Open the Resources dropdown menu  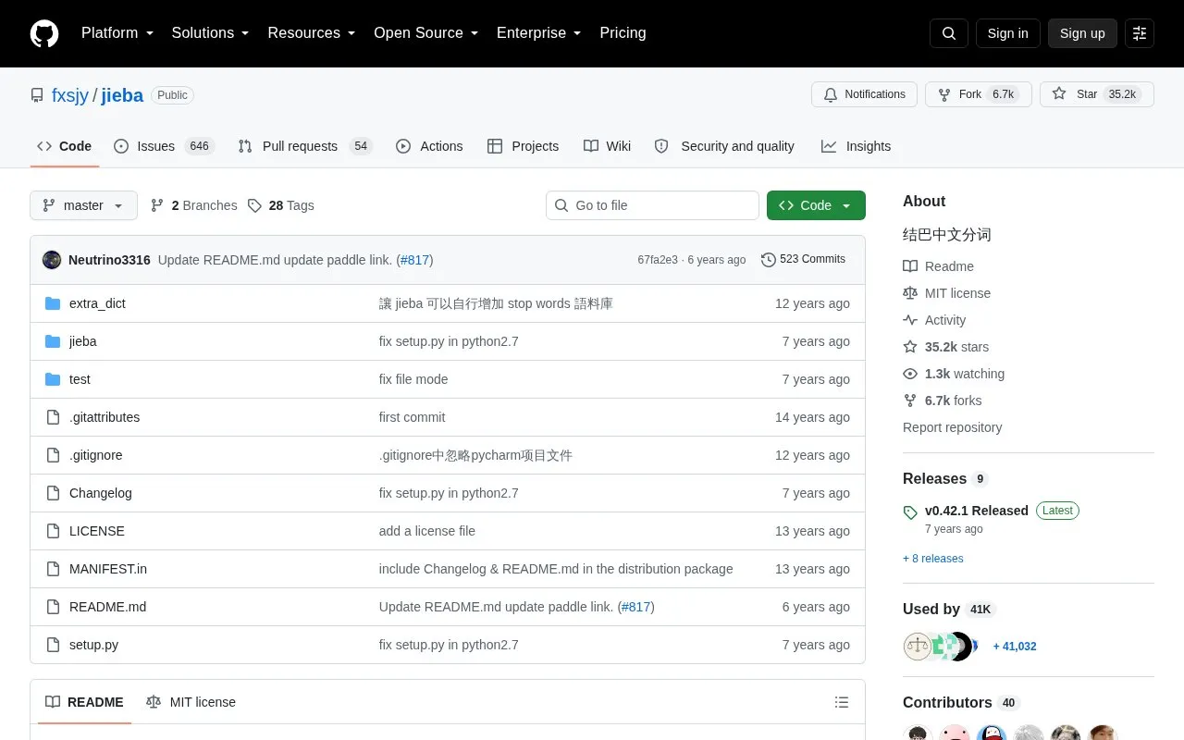pyautogui.click(x=312, y=33)
